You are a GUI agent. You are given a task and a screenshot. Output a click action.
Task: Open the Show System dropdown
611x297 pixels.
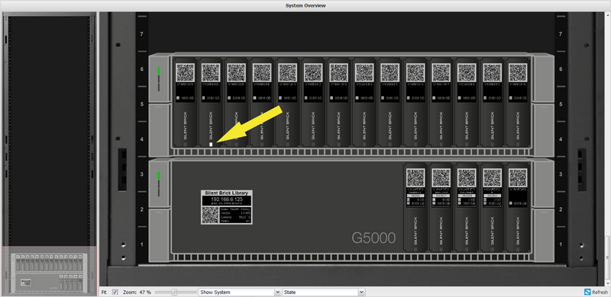tap(240, 292)
